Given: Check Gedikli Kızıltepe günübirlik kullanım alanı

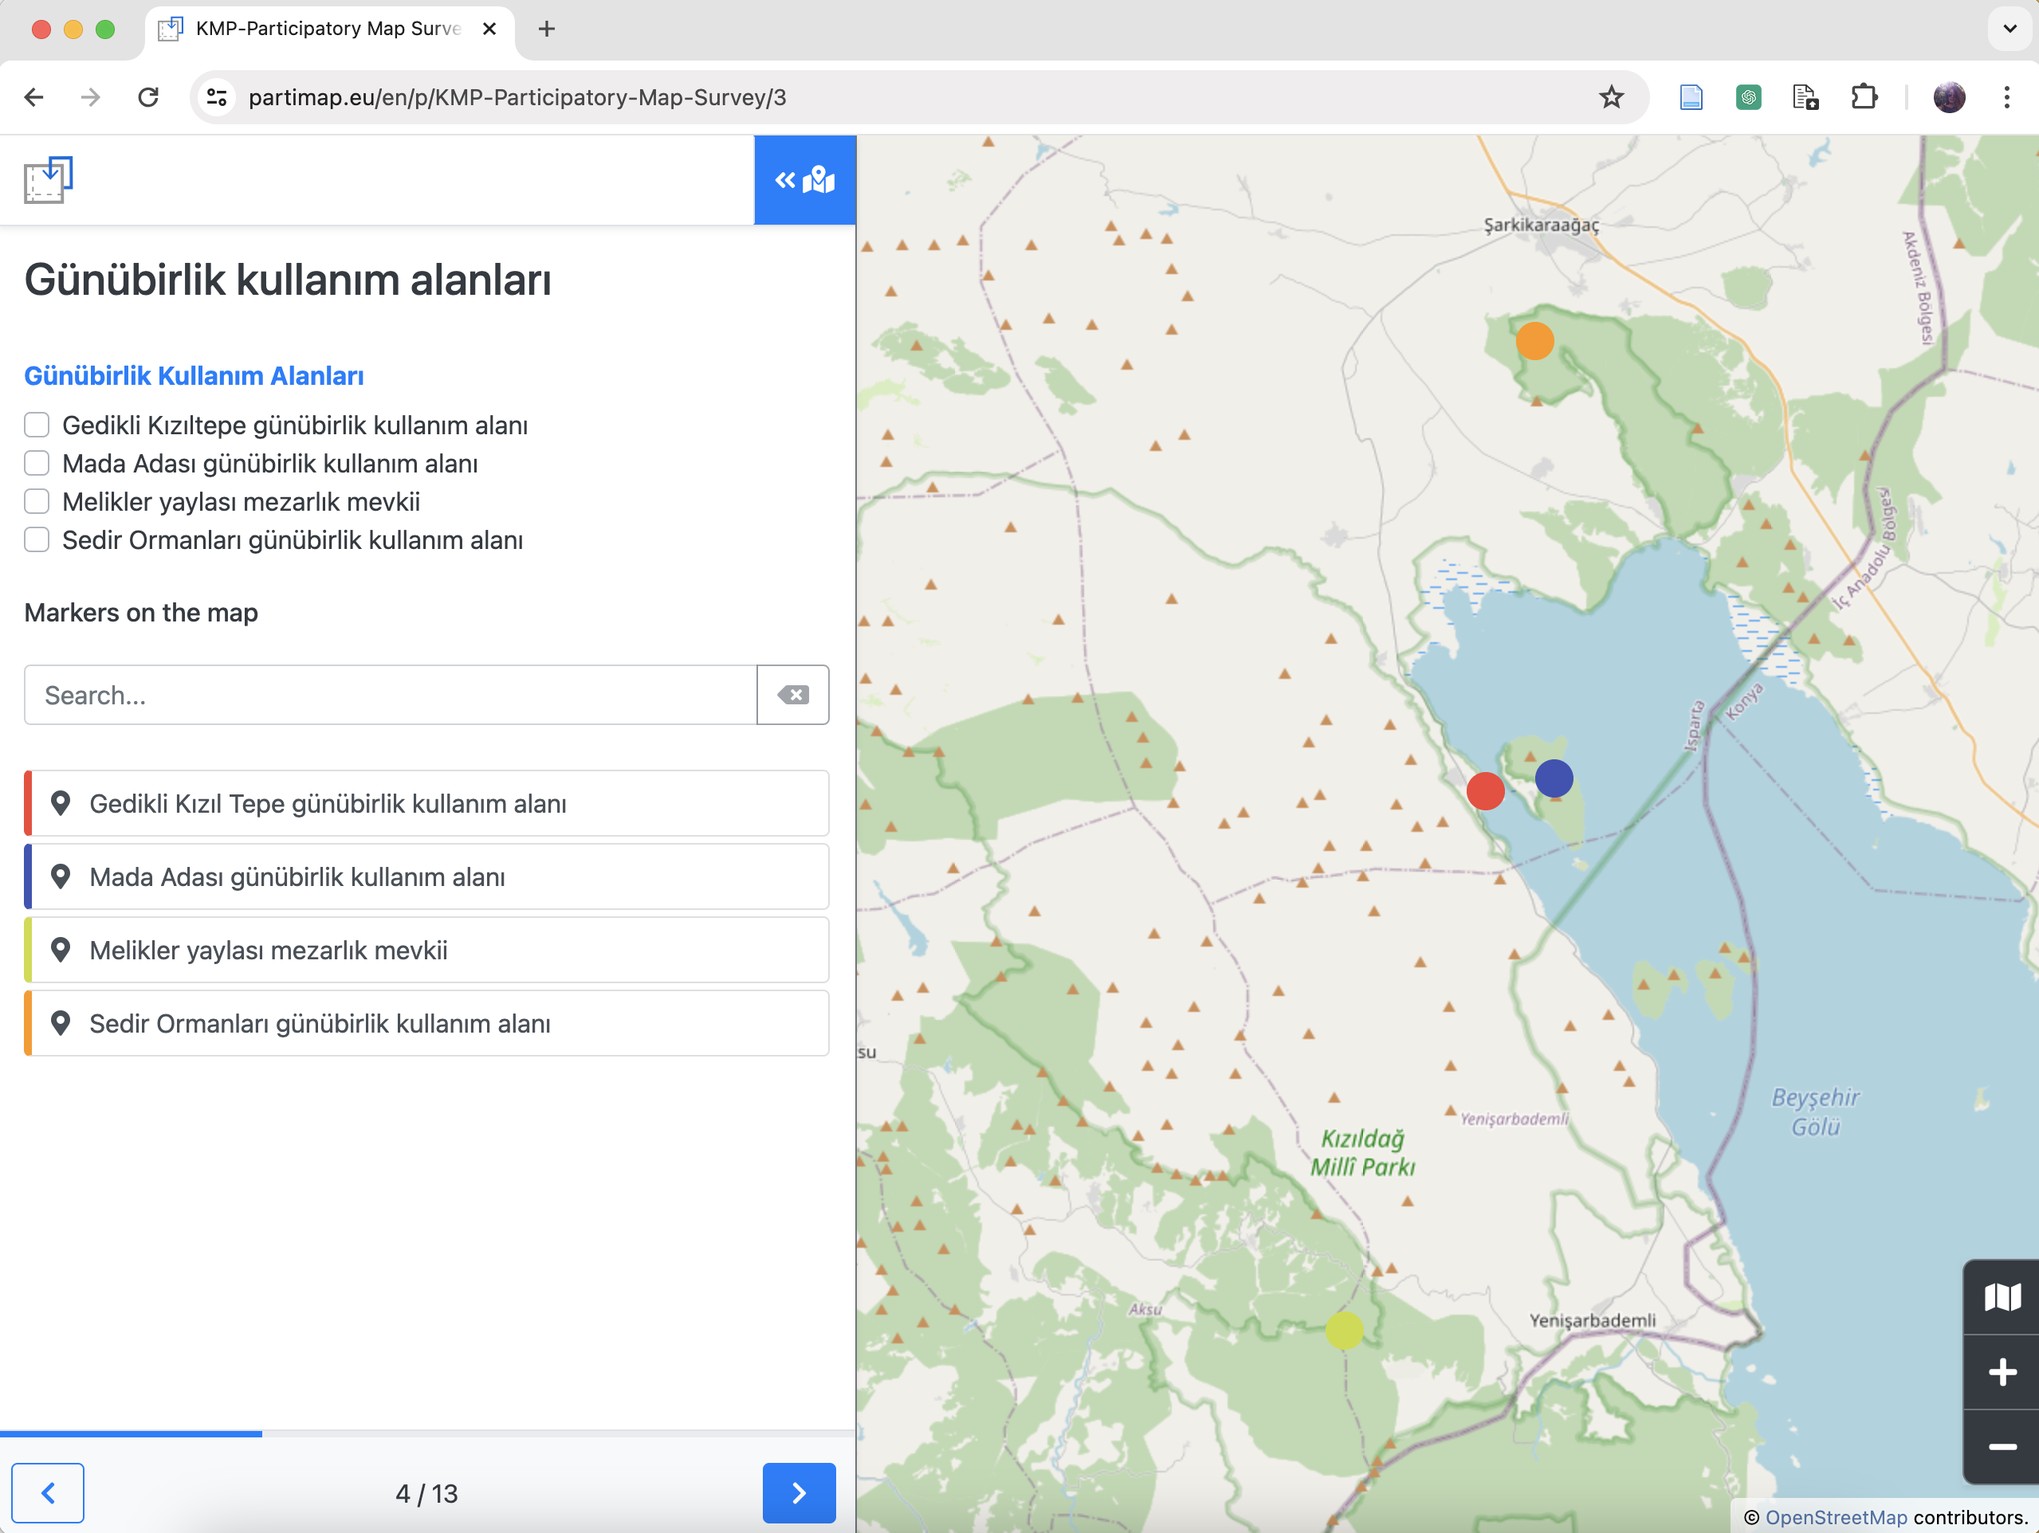Looking at the screenshot, I should point(37,425).
